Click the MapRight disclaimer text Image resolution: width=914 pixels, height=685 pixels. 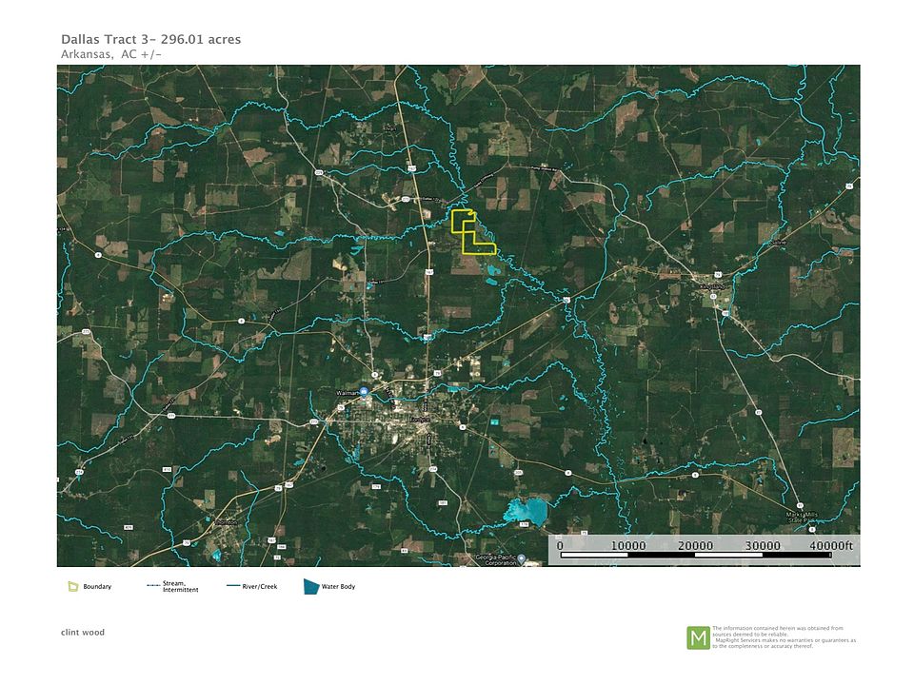point(784,637)
